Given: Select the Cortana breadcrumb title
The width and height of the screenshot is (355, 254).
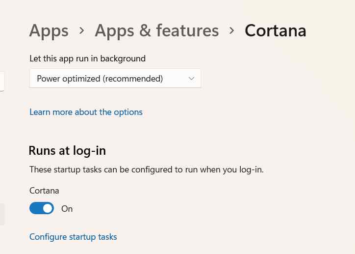Looking at the screenshot, I should point(275,30).
